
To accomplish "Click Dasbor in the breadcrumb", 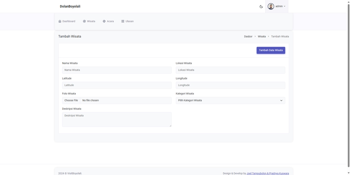I will tap(248, 36).
